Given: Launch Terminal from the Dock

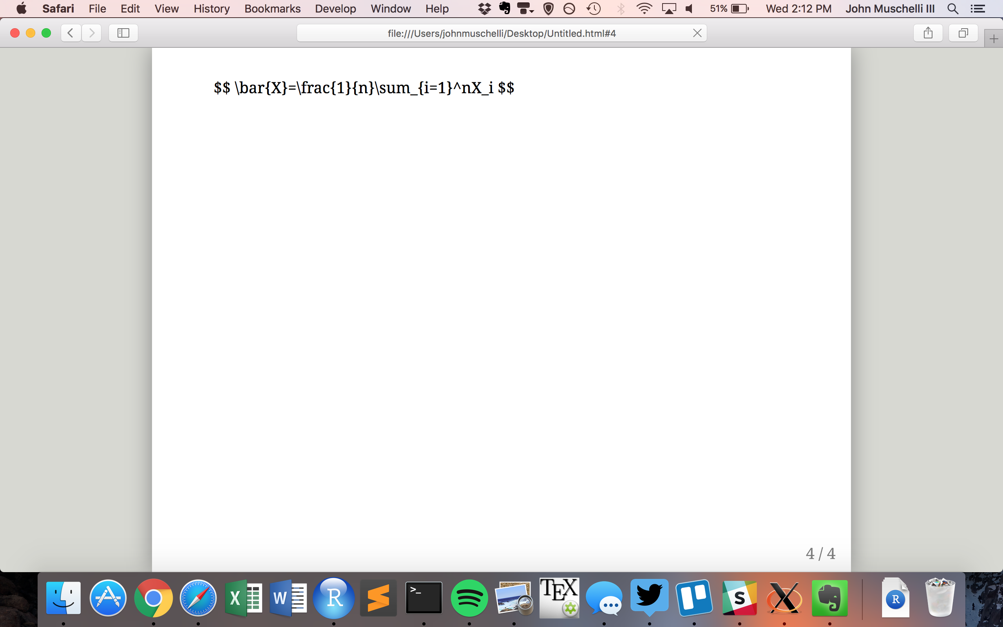Looking at the screenshot, I should click(x=424, y=598).
